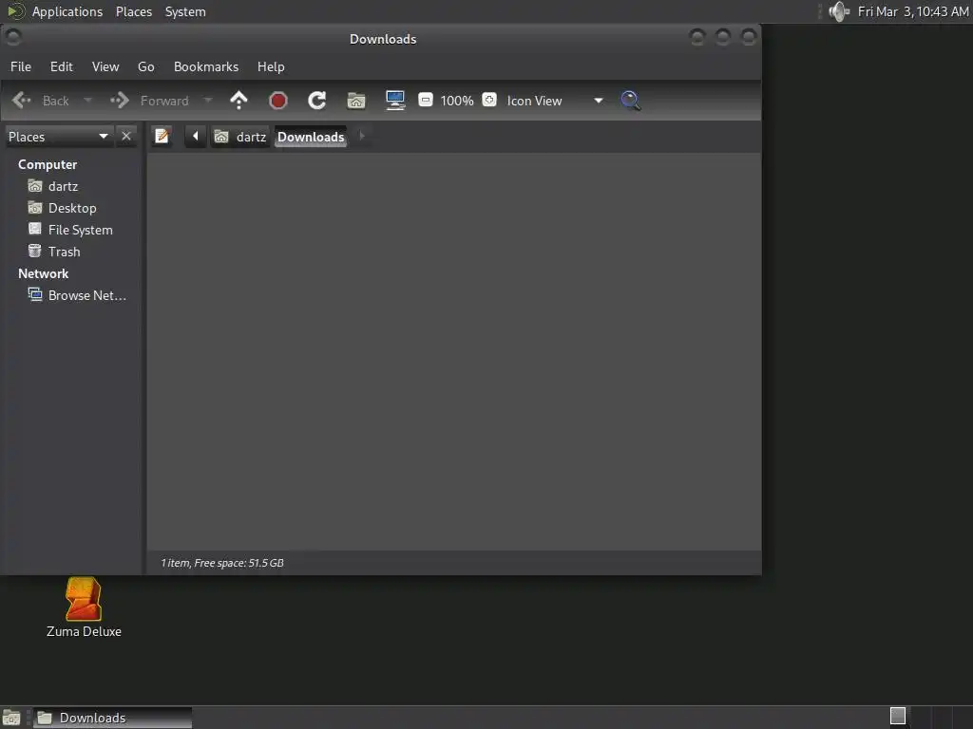The height and width of the screenshot is (729, 973).
Task: Zoom in with the plus icon
Action: pyautogui.click(x=489, y=100)
